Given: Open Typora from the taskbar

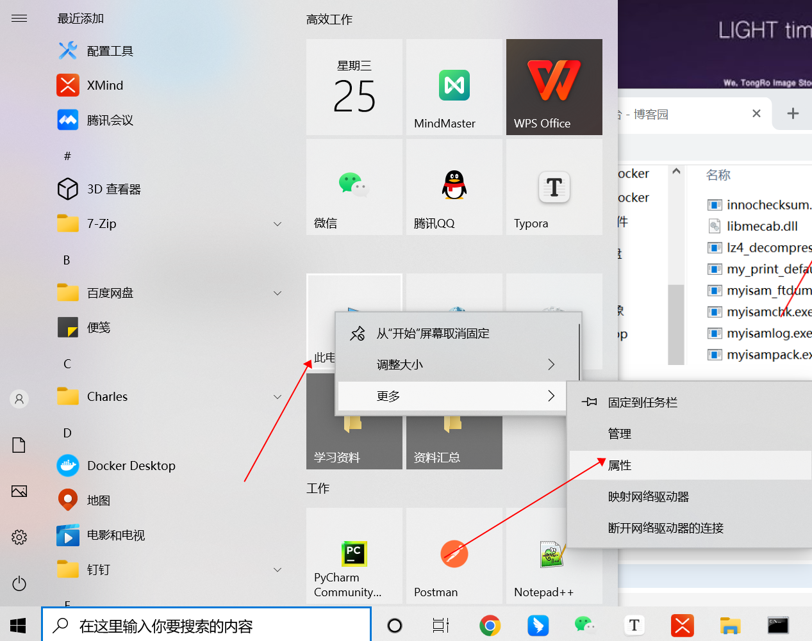Looking at the screenshot, I should coord(634,625).
